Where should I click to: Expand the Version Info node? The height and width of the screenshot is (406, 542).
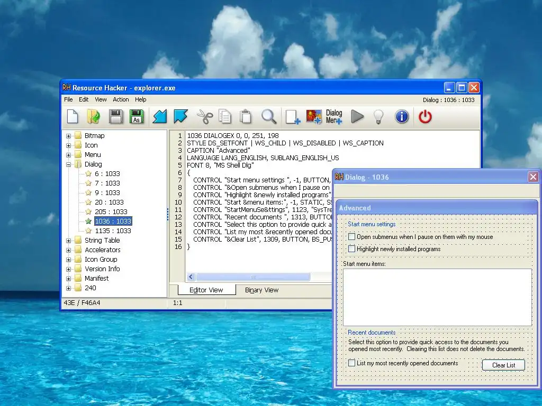[x=68, y=269]
